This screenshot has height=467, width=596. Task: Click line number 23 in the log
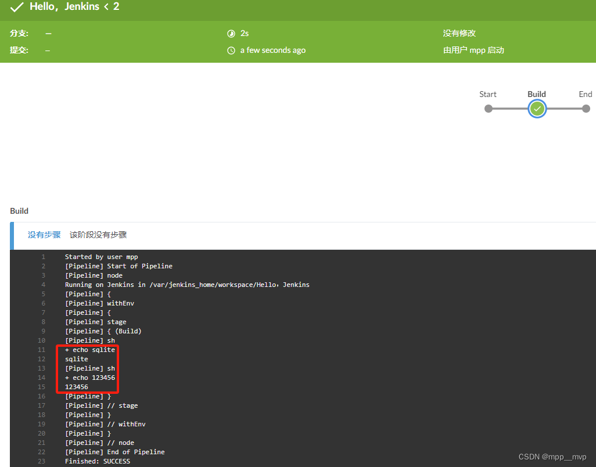point(41,461)
